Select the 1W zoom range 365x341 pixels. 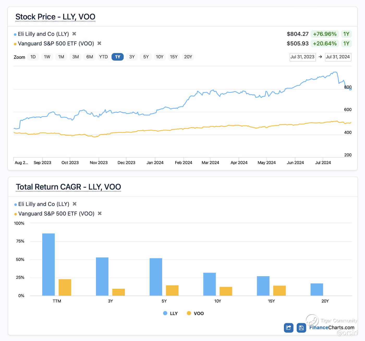click(47, 57)
